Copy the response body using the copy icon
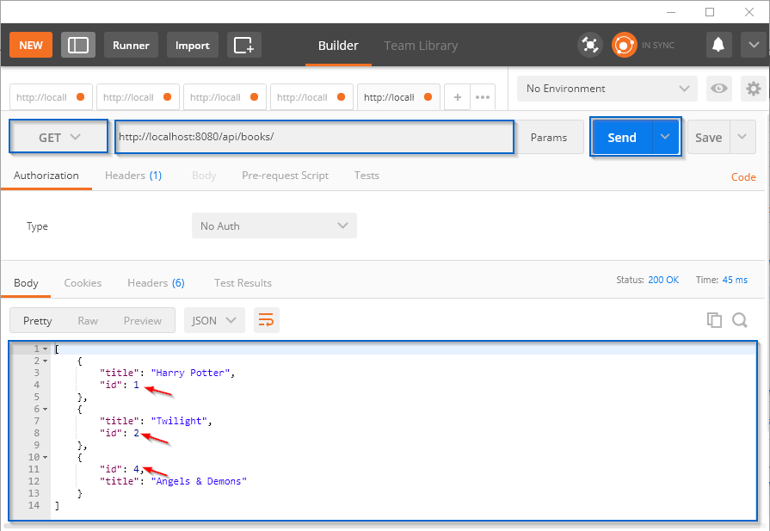This screenshot has height=531, width=770. click(x=714, y=319)
